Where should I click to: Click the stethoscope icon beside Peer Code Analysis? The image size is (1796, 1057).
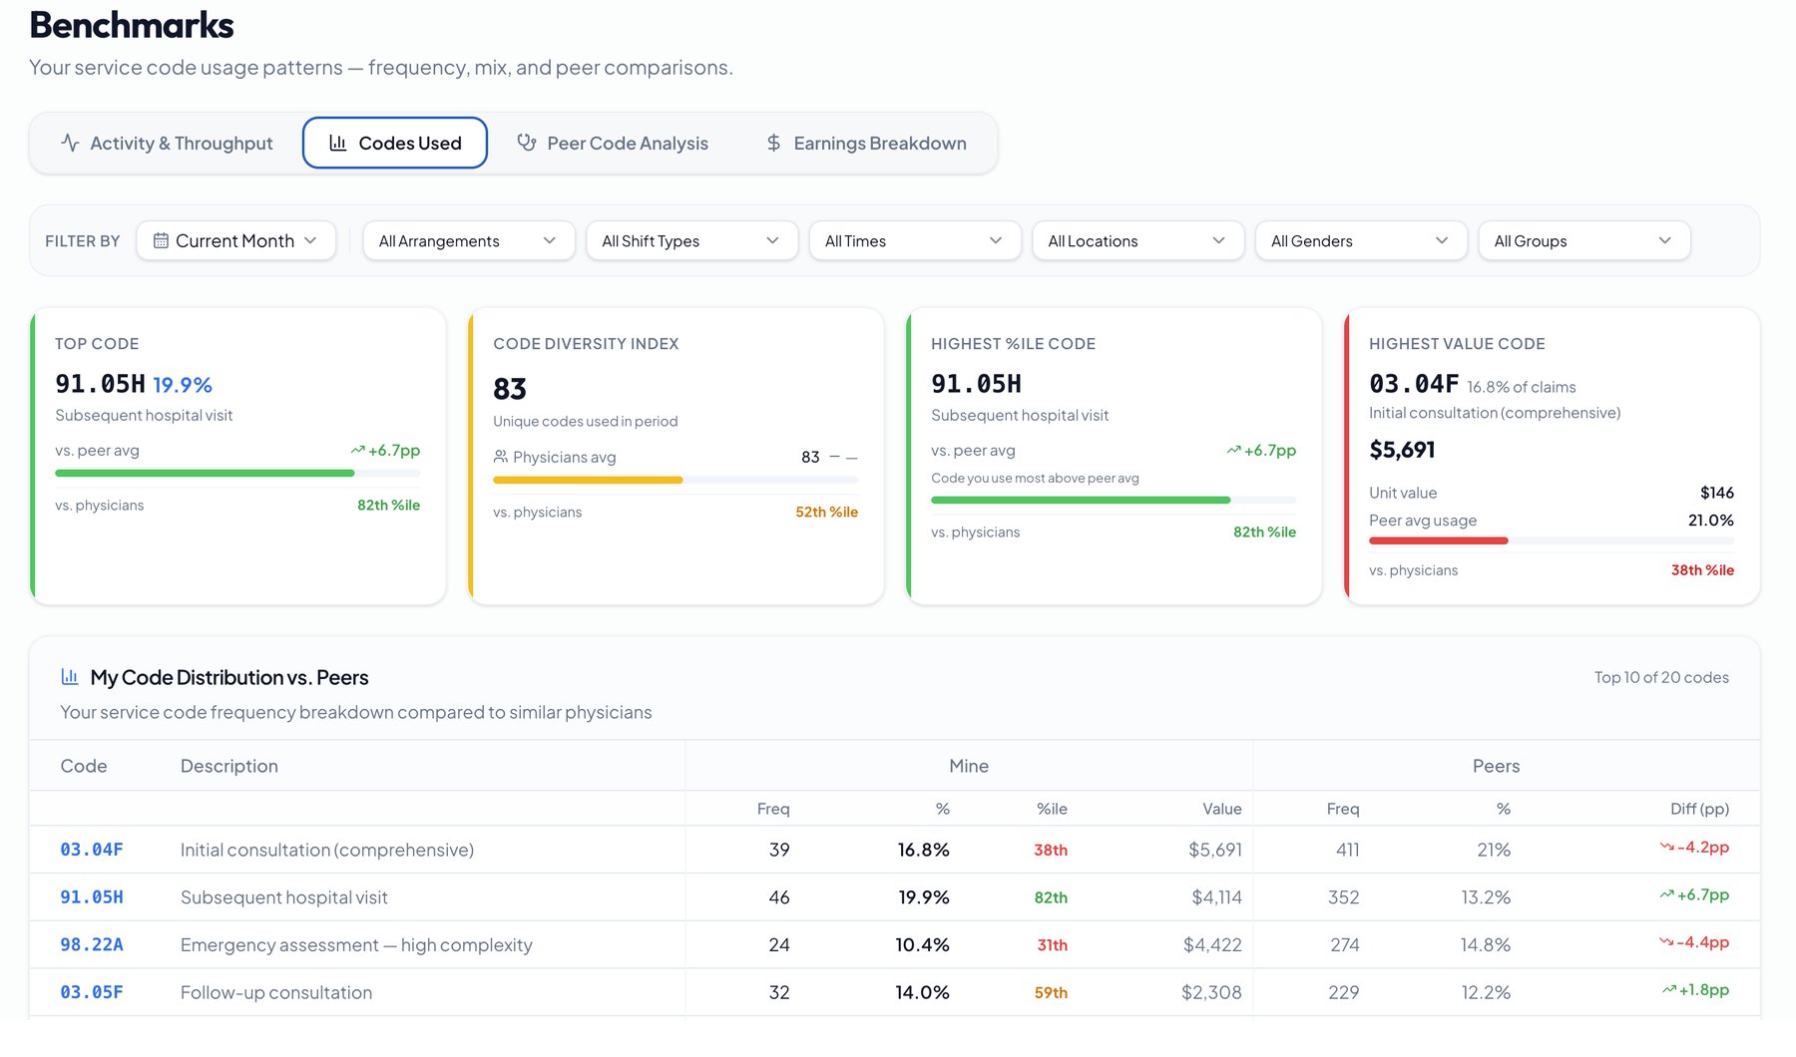tap(527, 143)
